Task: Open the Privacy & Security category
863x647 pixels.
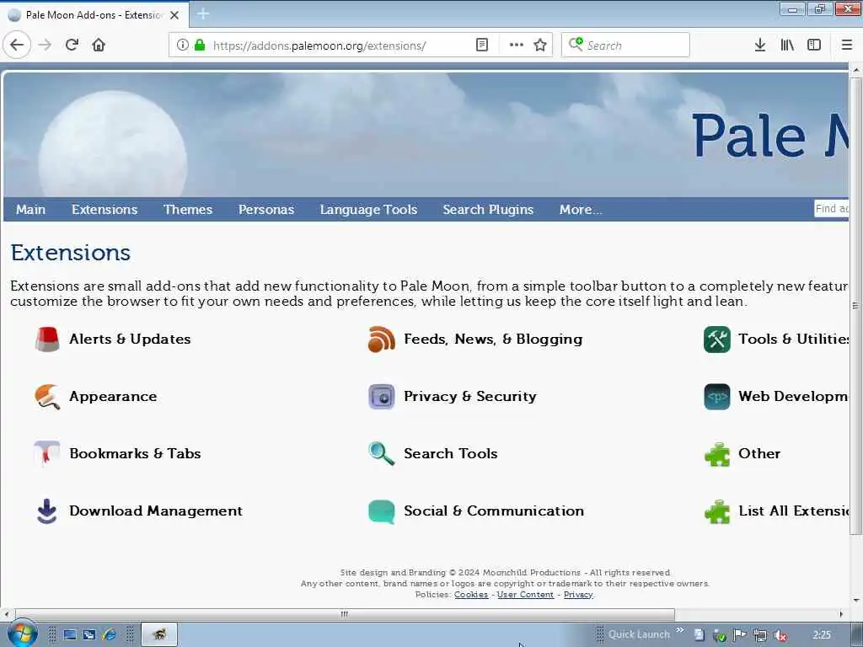Action: click(470, 396)
